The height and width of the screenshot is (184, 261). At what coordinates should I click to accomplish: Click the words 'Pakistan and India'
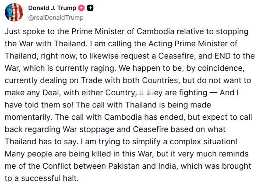tap(142, 166)
